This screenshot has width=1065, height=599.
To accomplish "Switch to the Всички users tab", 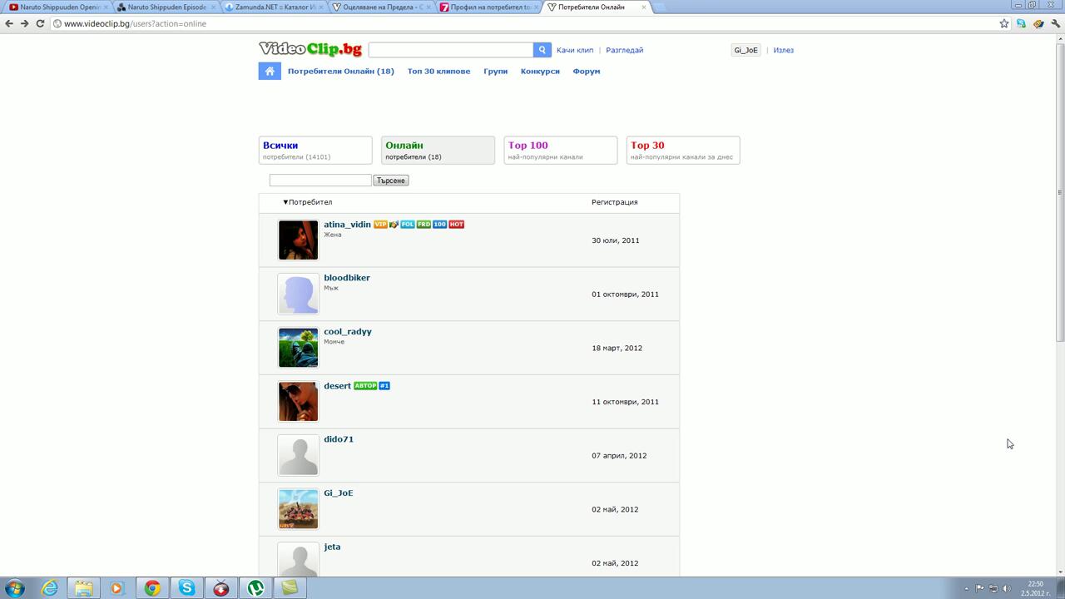I will [x=315, y=151].
